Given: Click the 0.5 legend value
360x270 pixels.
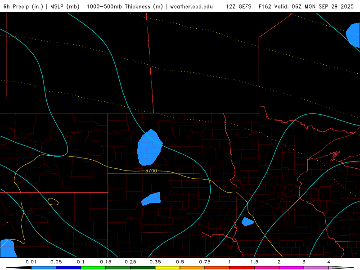Looking at the screenshot, I should point(180,262).
